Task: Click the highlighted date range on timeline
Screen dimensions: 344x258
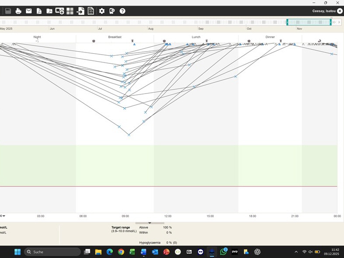Action: (309, 22)
